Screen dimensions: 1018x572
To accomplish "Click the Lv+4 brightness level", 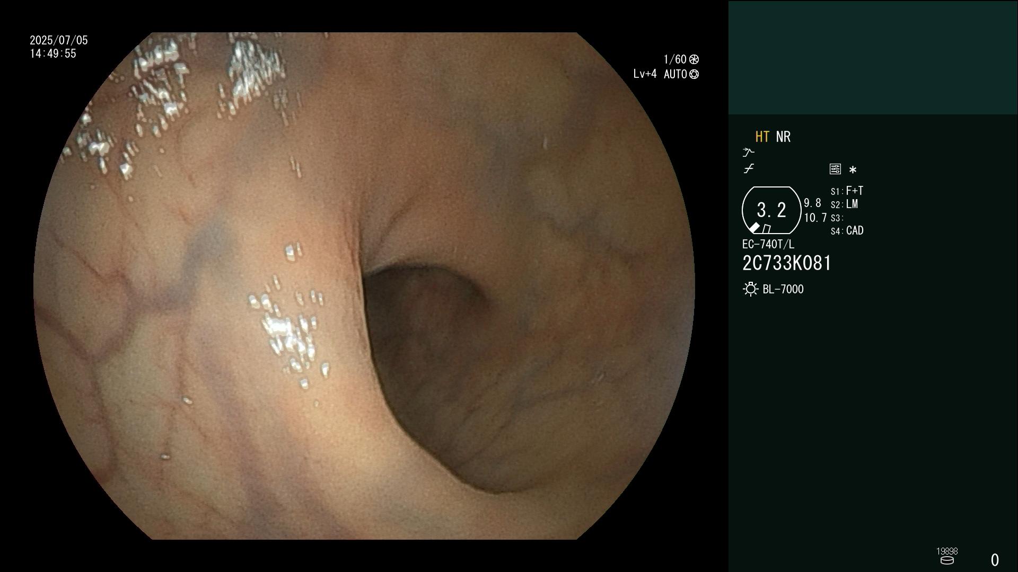I will tap(645, 74).
